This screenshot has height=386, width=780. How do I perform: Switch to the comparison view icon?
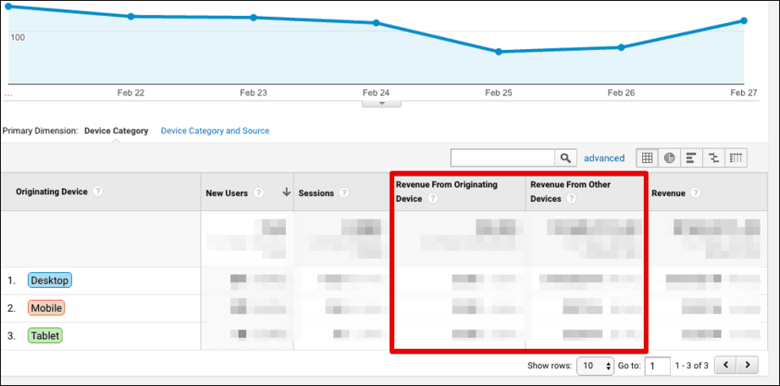pyautogui.click(x=714, y=158)
